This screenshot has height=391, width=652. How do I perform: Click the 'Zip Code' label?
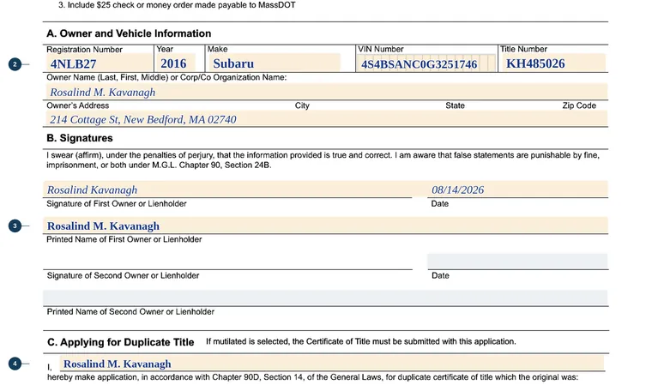coord(579,105)
